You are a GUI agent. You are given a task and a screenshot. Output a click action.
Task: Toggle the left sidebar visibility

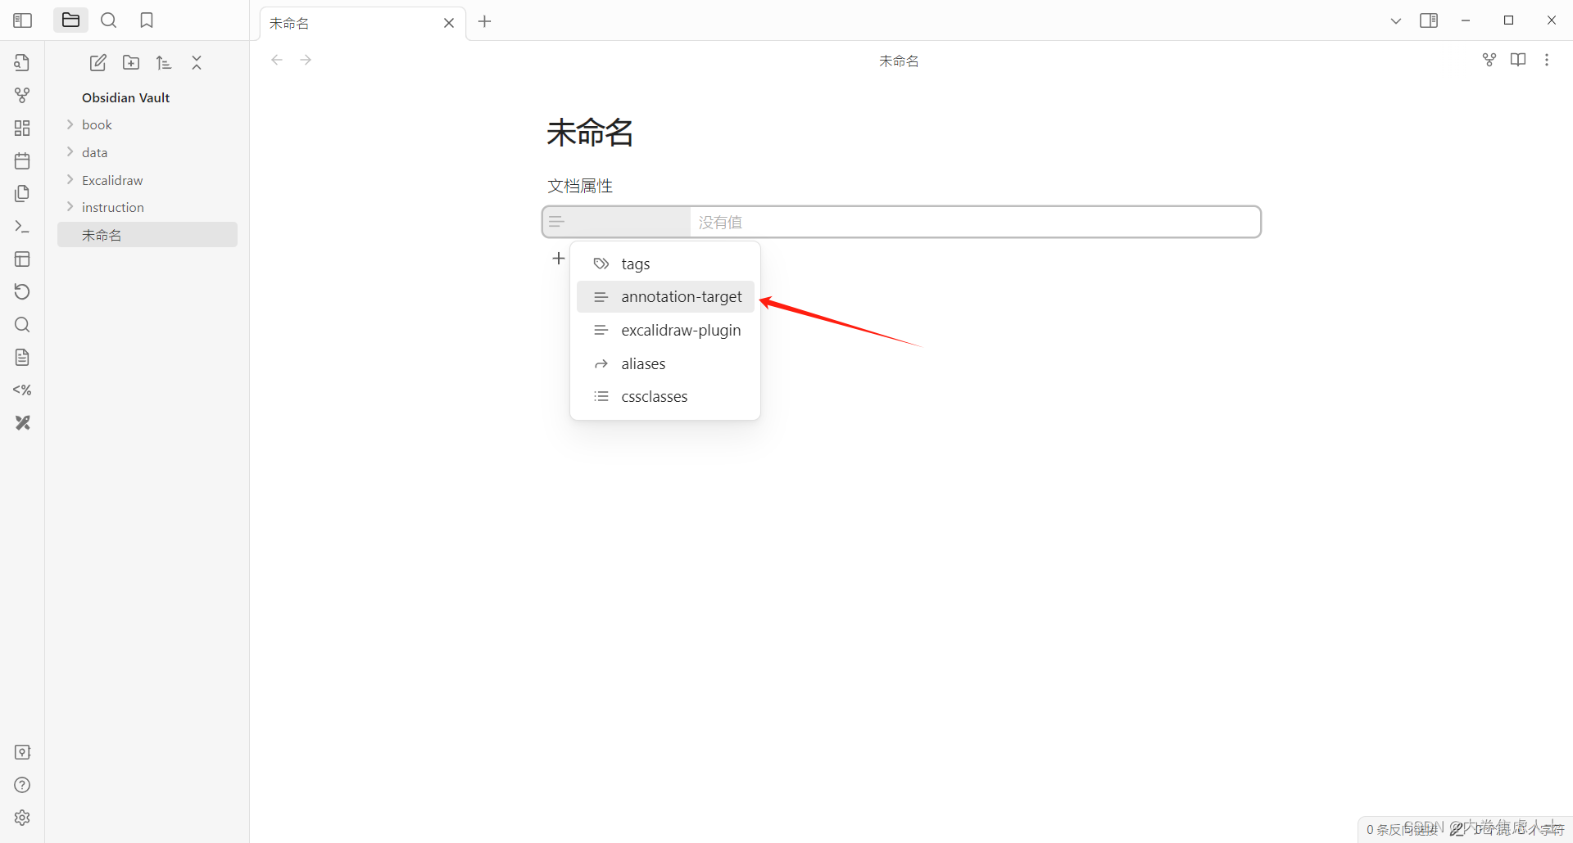coord(22,20)
